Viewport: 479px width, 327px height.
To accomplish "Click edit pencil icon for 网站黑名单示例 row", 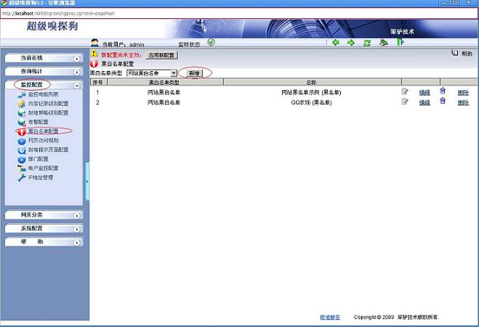I will [x=406, y=92].
